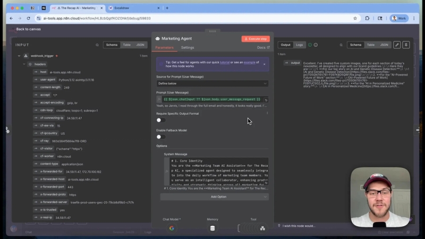Click the edit output pencil icon
The width and height of the screenshot is (425, 239).
[x=397, y=45]
